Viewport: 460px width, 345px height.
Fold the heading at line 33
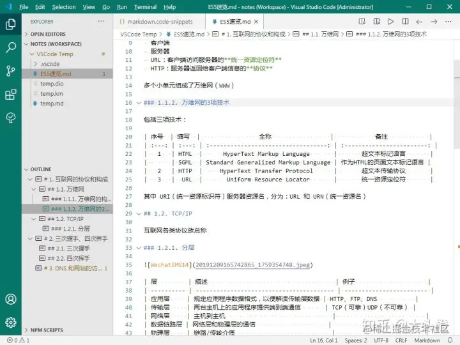coord(139,248)
